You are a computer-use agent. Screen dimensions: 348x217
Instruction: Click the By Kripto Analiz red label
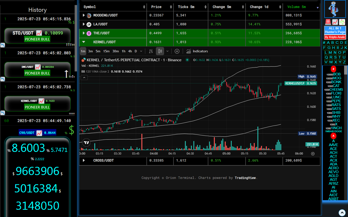(335, 37)
